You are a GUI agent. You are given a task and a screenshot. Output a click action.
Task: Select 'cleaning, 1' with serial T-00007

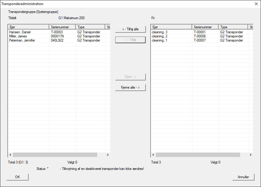coord(159,40)
